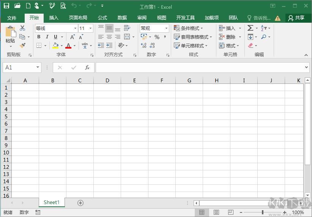Decrease font size with smaller A icon

81,37
